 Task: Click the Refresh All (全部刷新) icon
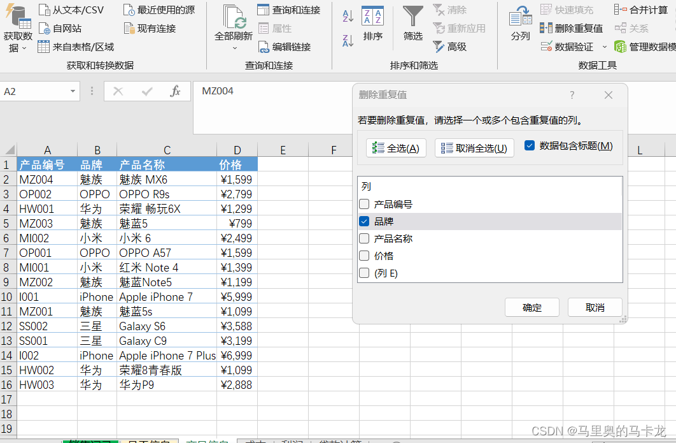234,17
